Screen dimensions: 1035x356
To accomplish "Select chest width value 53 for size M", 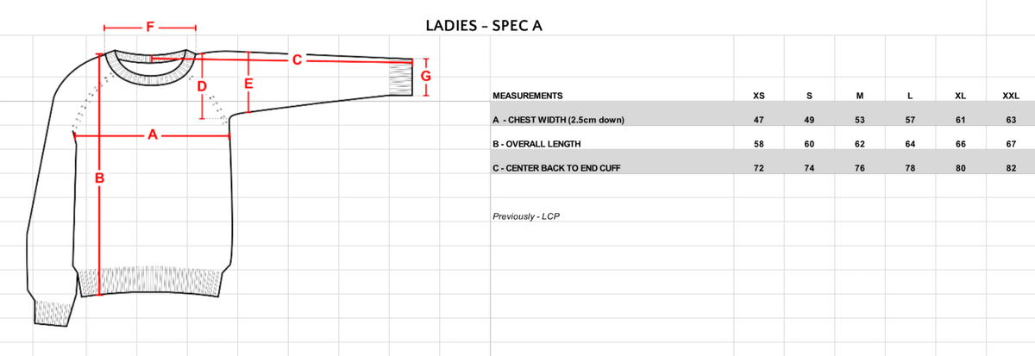I will point(859,120).
